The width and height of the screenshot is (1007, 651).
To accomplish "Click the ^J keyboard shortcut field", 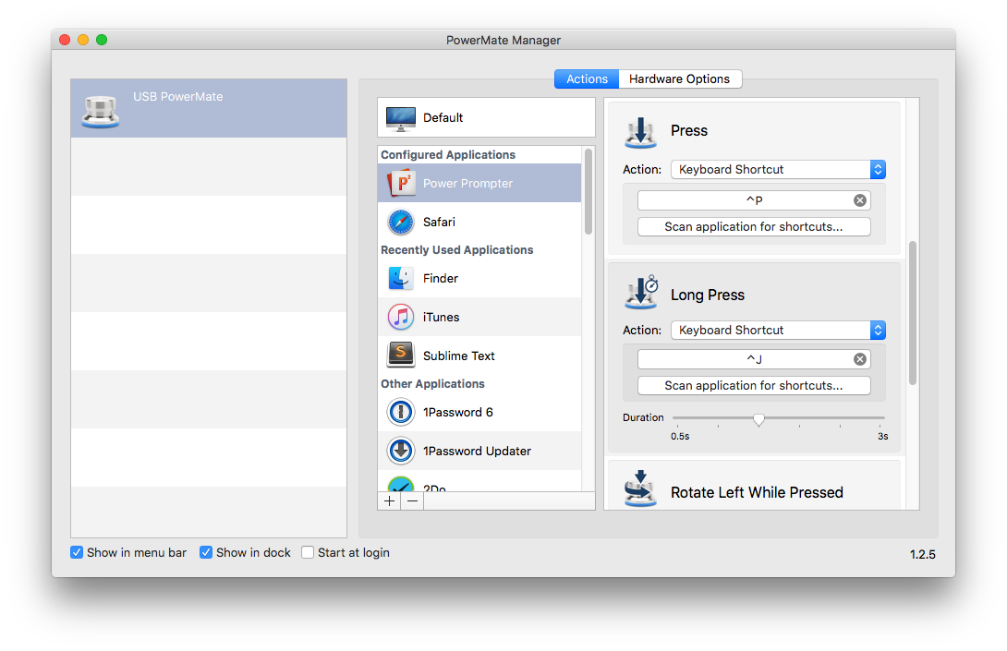I will point(754,359).
